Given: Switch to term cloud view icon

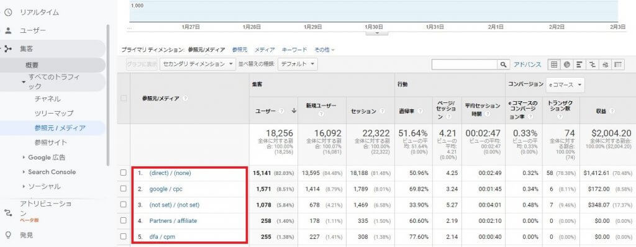Looking at the screenshot, I should pos(605,65).
